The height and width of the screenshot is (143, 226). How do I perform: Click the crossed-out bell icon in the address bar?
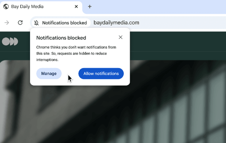coord(36,23)
